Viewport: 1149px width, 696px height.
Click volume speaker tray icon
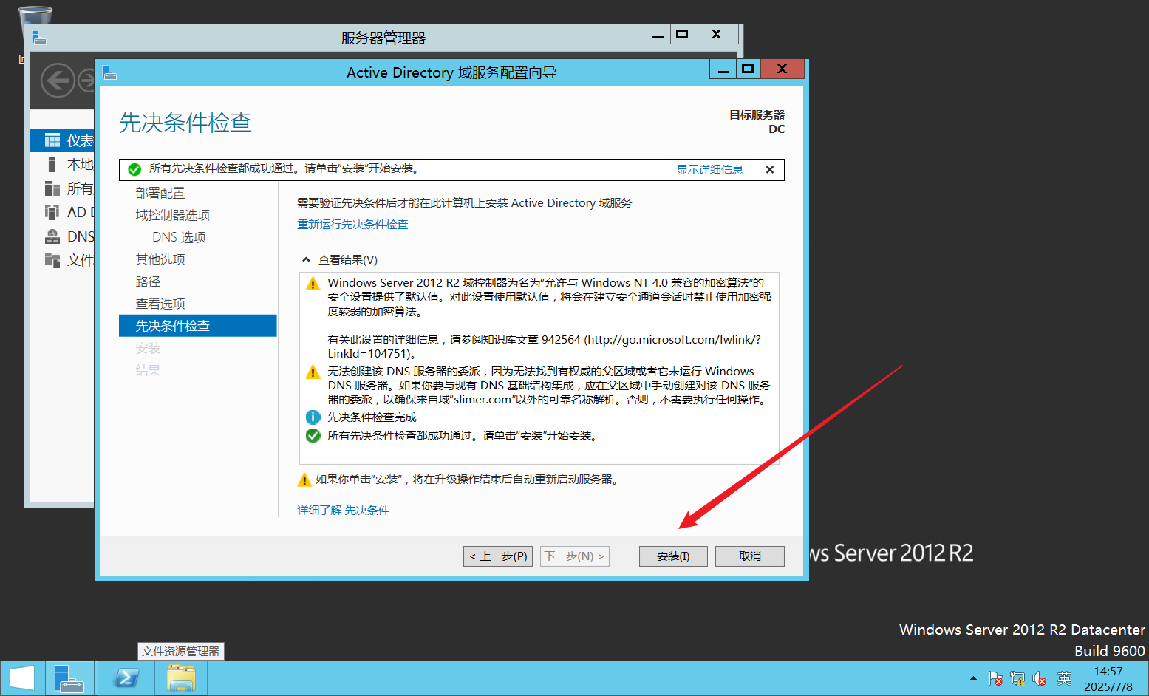coord(1040,678)
